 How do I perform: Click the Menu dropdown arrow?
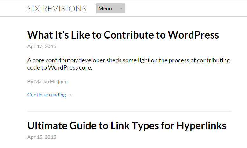tap(121, 8)
